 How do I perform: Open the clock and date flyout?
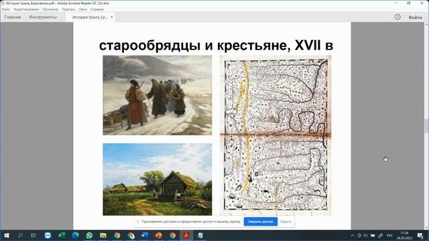405,236
